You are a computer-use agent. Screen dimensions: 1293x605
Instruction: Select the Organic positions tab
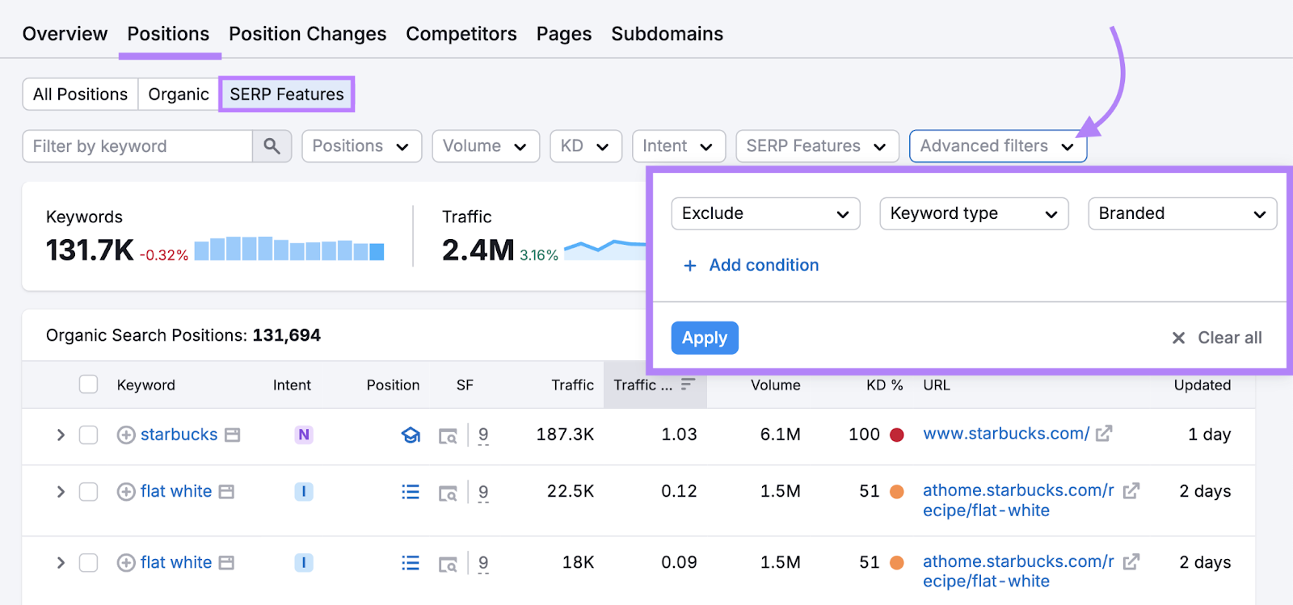click(x=179, y=95)
